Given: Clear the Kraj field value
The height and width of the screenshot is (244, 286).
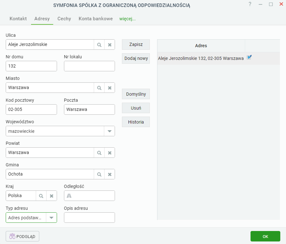Looking at the screenshot, I should pos(52,196).
